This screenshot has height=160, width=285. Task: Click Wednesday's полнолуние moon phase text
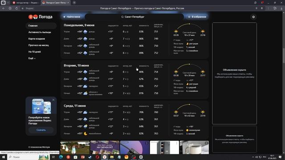pyautogui.click(x=195, y=130)
